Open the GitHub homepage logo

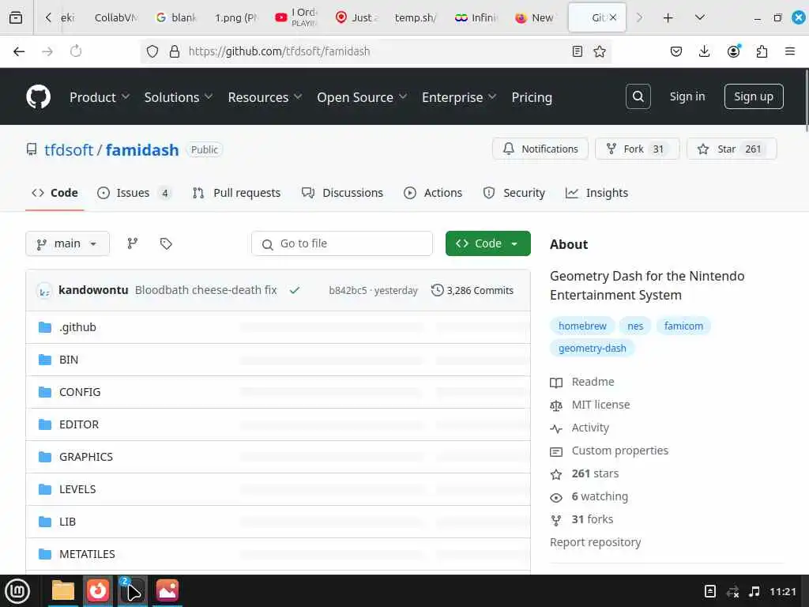point(39,96)
